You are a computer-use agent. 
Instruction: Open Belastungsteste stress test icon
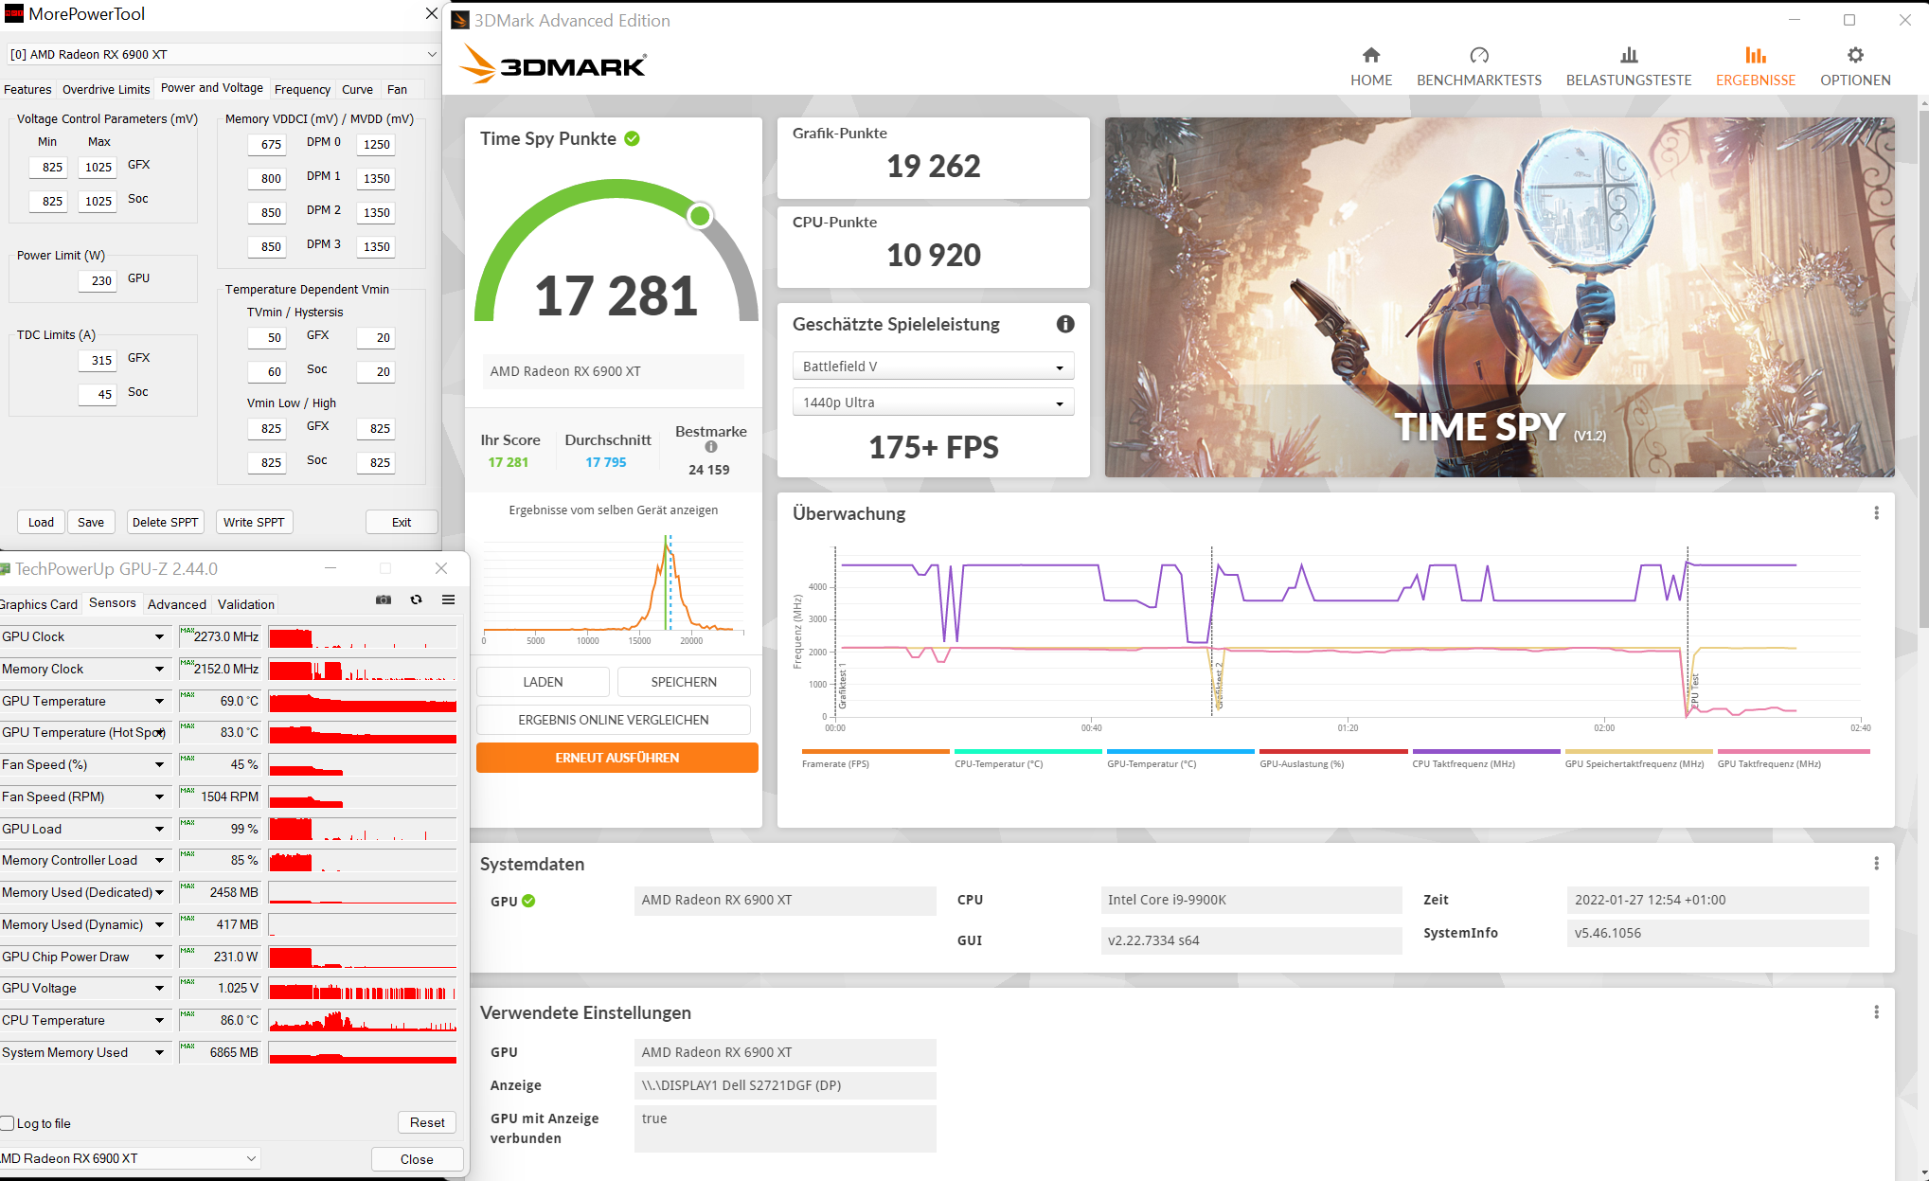tap(1628, 55)
